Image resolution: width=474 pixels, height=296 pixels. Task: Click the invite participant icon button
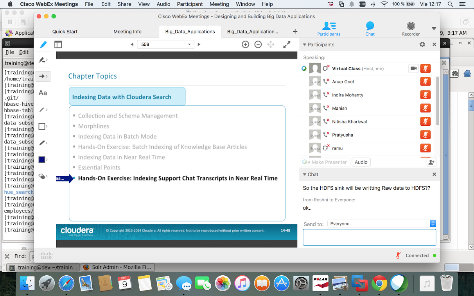click(x=431, y=162)
